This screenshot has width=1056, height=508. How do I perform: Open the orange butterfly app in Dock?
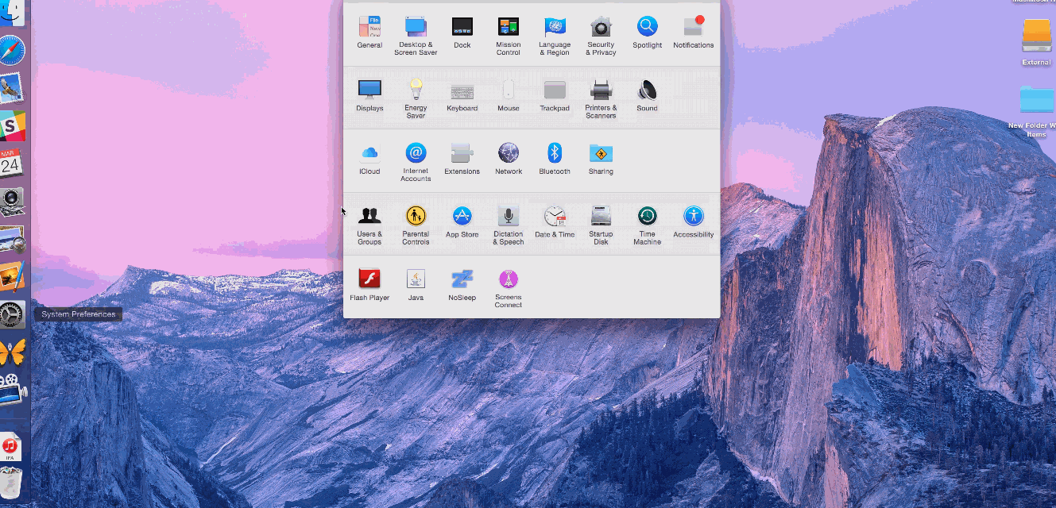point(12,352)
